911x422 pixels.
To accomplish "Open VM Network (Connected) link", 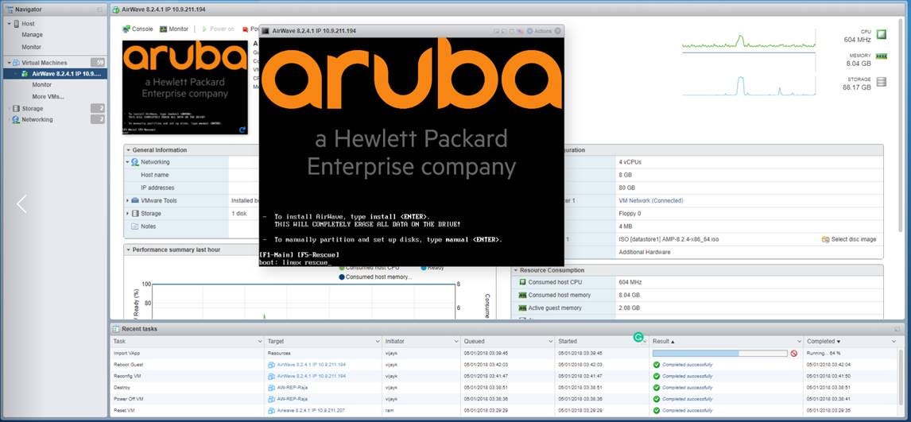I will pos(651,201).
